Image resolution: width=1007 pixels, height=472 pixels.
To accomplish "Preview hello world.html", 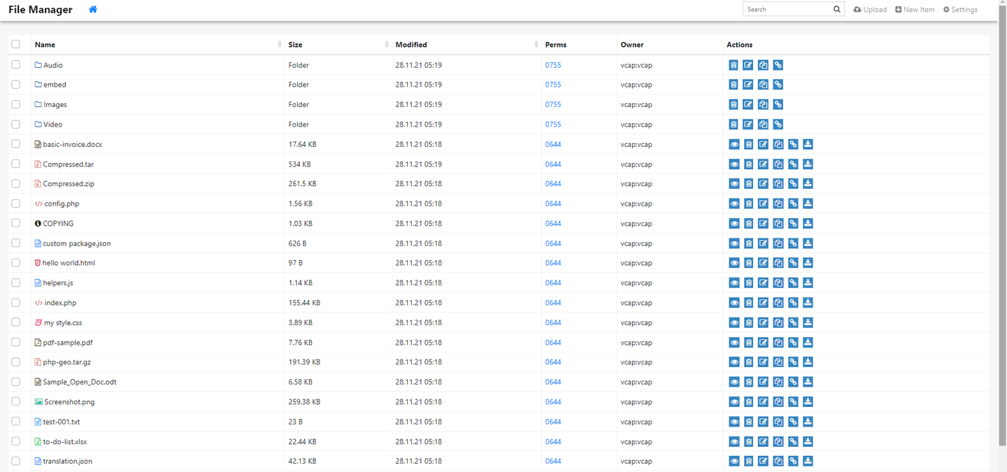I will (x=734, y=263).
